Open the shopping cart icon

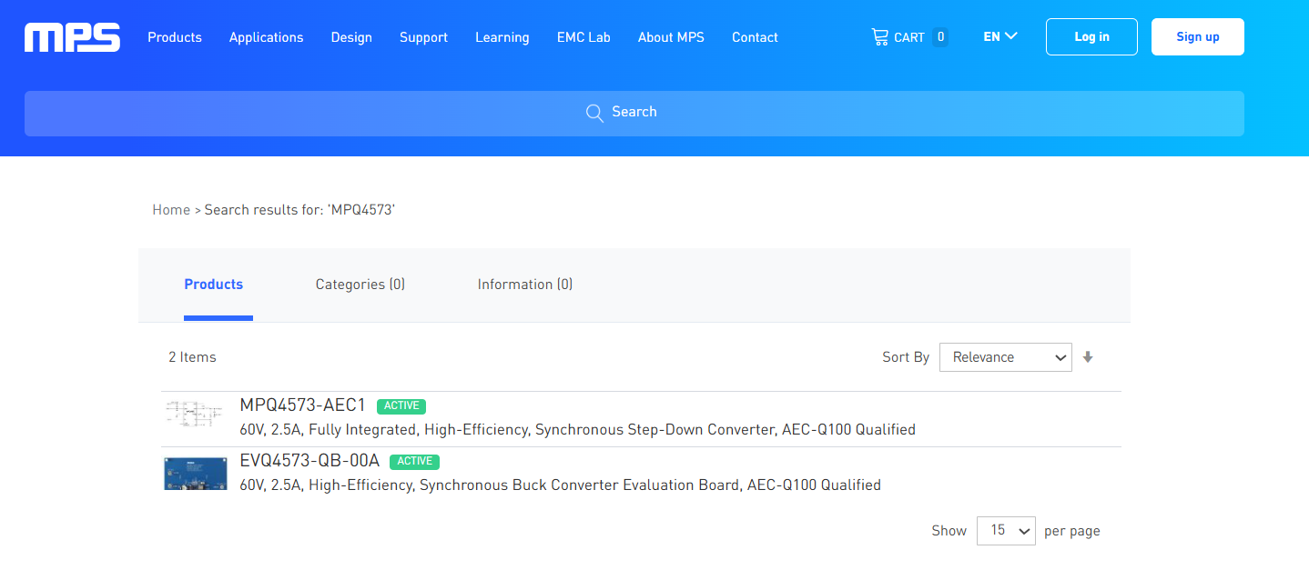pos(879,37)
